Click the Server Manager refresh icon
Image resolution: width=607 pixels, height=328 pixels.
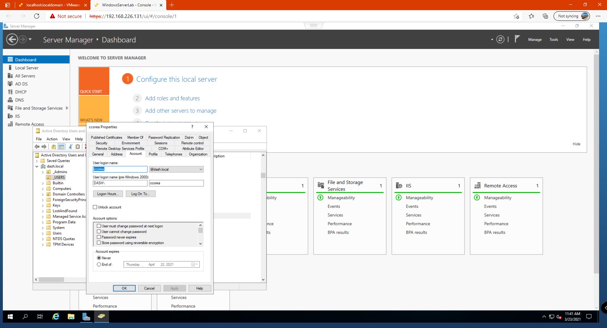[x=500, y=39]
